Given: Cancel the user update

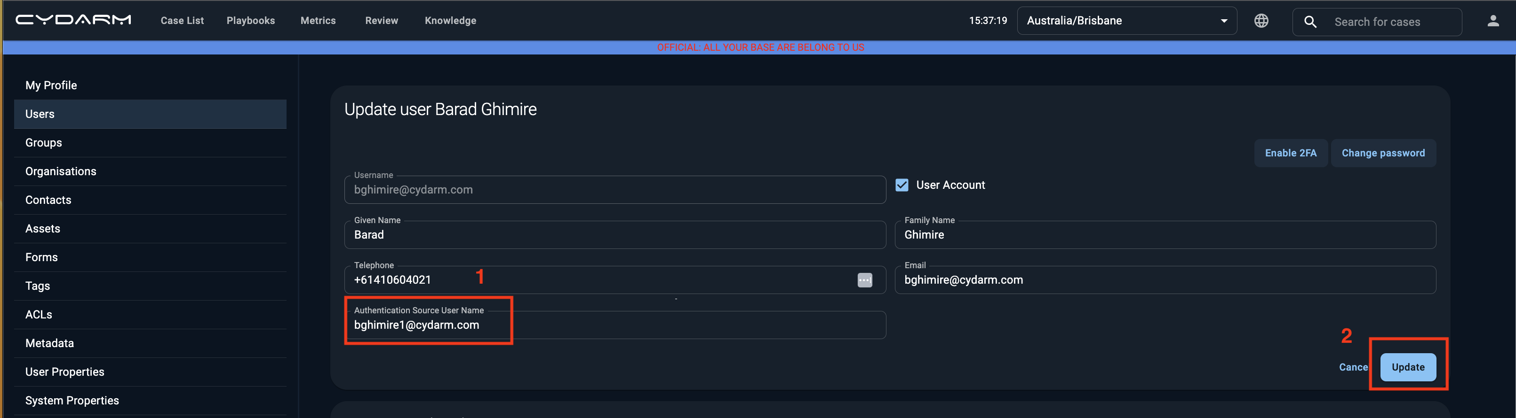Looking at the screenshot, I should (1353, 367).
